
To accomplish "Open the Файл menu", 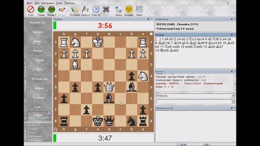I will tap(30, 3).
